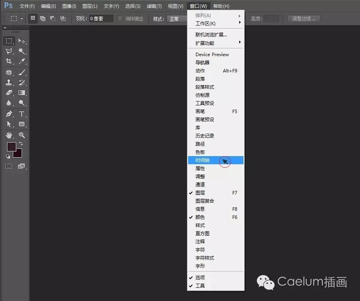This screenshot has width=360, height=301.
Task: Select the Type tool
Action: point(22,114)
